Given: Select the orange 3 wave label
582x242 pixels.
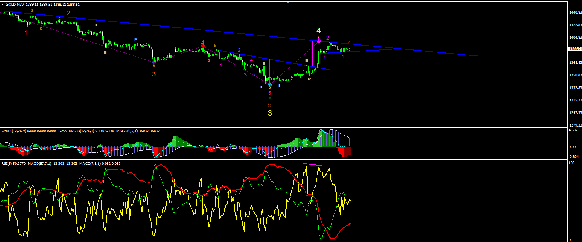Looking at the screenshot, I should 154,74.
